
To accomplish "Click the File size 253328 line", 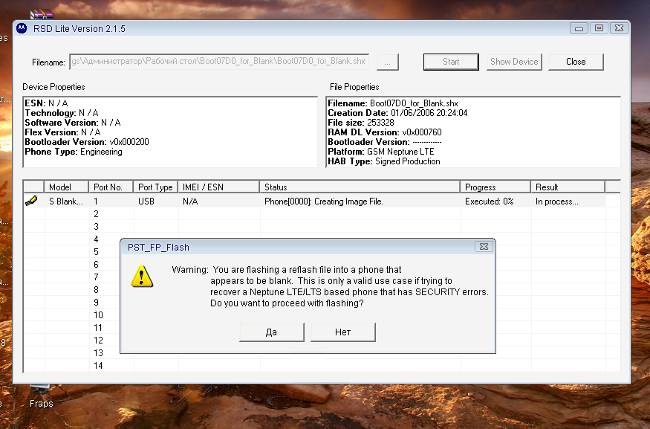I will [x=360, y=123].
